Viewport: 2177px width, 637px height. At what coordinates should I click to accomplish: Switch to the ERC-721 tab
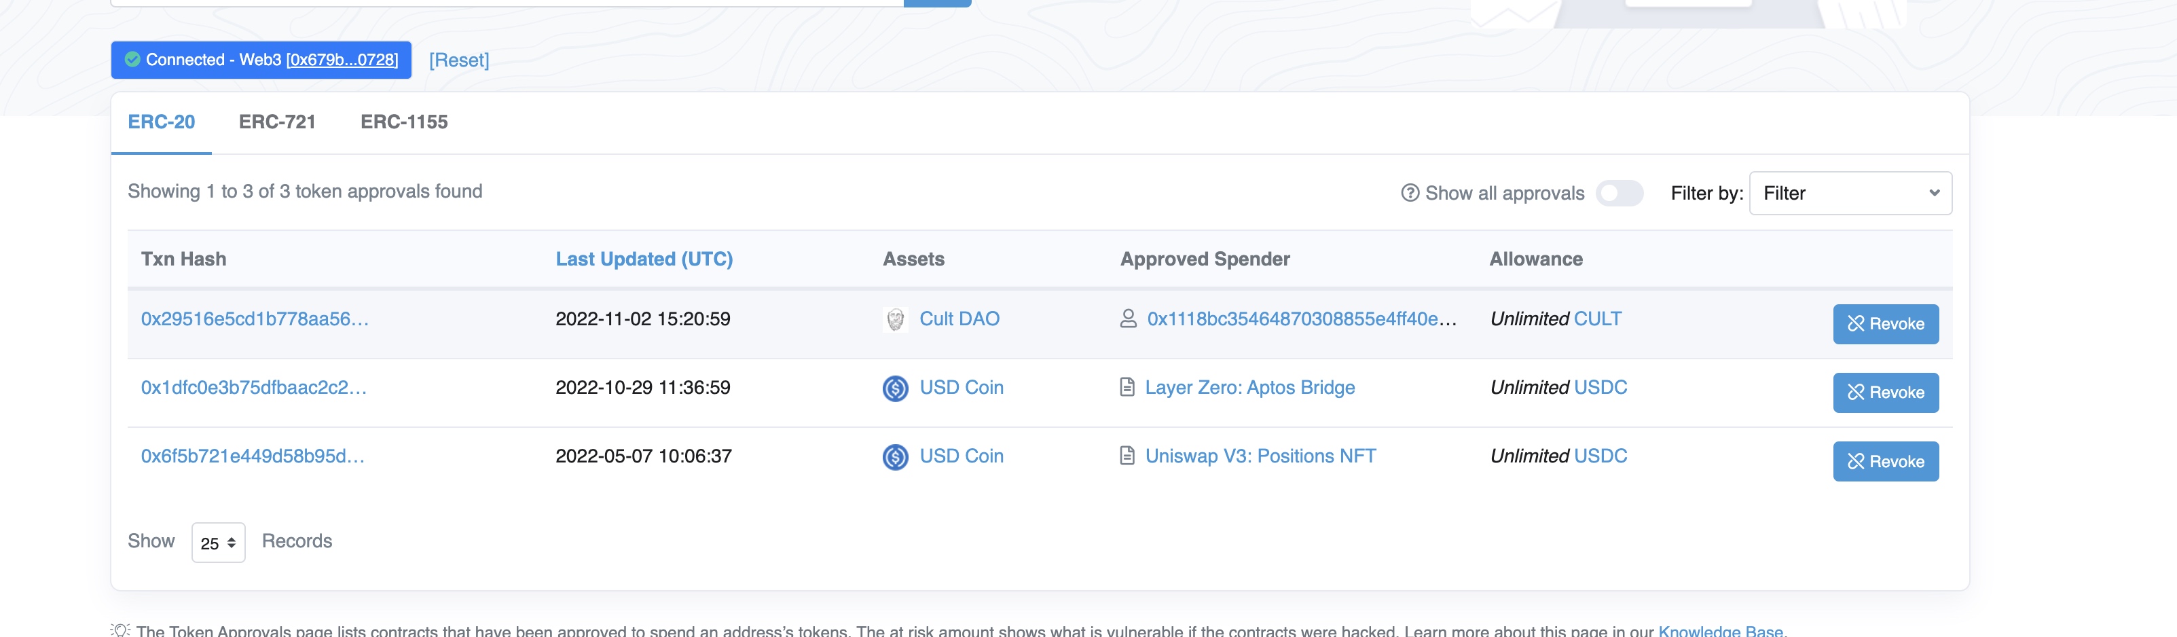(x=277, y=122)
